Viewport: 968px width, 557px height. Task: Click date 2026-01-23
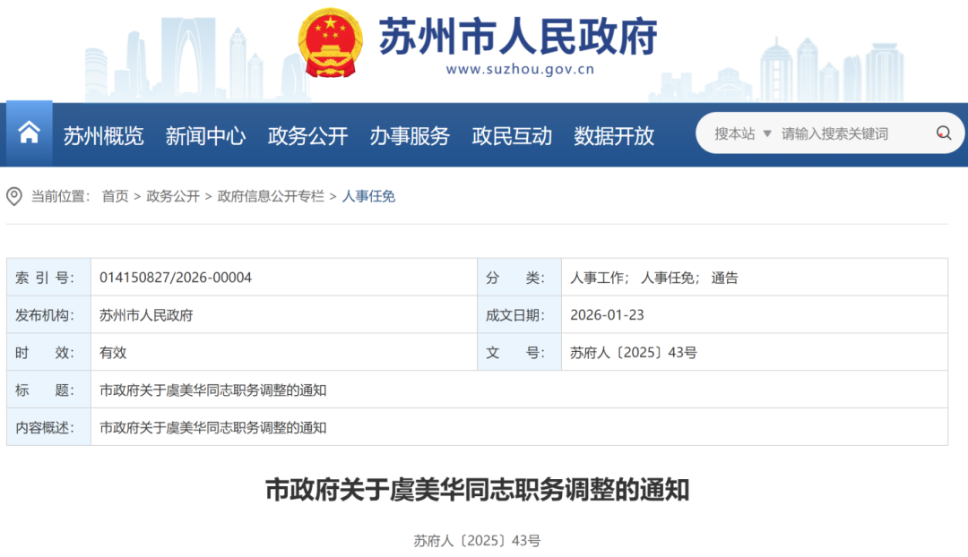pyautogui.click(x=607, y=315)
